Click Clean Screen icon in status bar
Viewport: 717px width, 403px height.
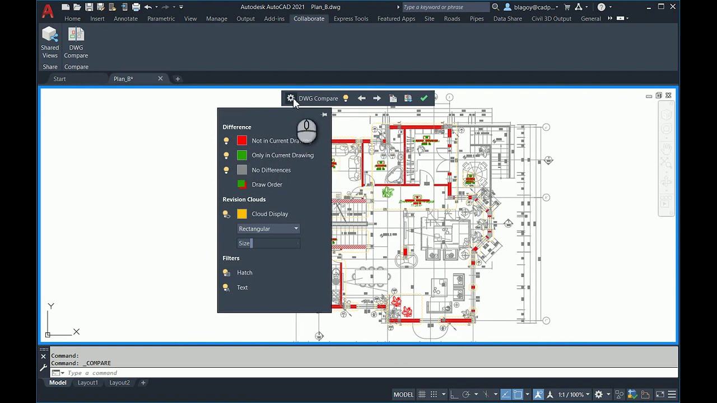[x=660, y=395]
